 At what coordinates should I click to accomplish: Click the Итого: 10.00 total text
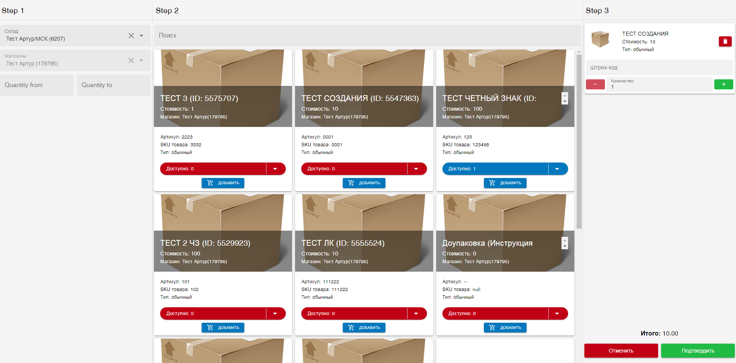(659, 334)
